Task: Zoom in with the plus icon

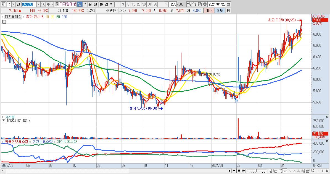Action: [322, 171]
